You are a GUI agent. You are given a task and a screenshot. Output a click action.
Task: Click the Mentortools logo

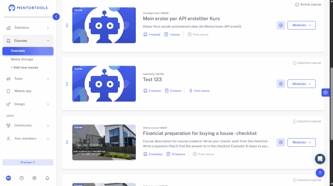28,8
